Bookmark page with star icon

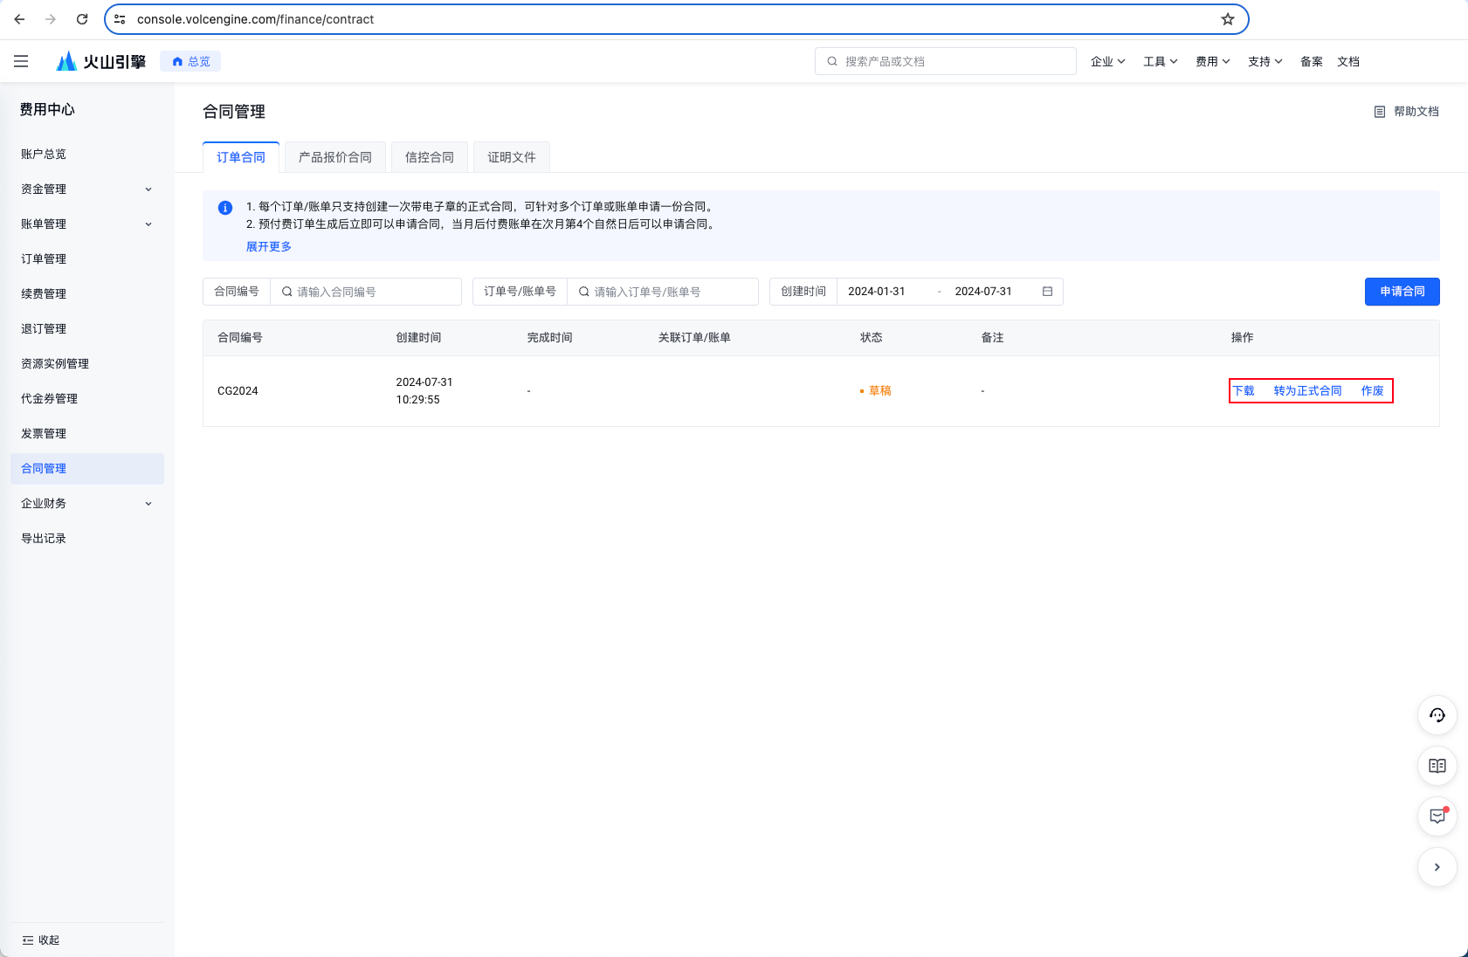coord(1228,19)
